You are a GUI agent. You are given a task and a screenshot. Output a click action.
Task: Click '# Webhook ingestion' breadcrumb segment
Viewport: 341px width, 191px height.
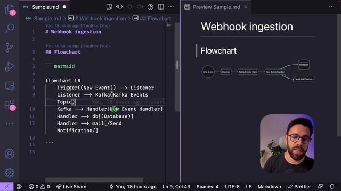(x=100, y=19)
